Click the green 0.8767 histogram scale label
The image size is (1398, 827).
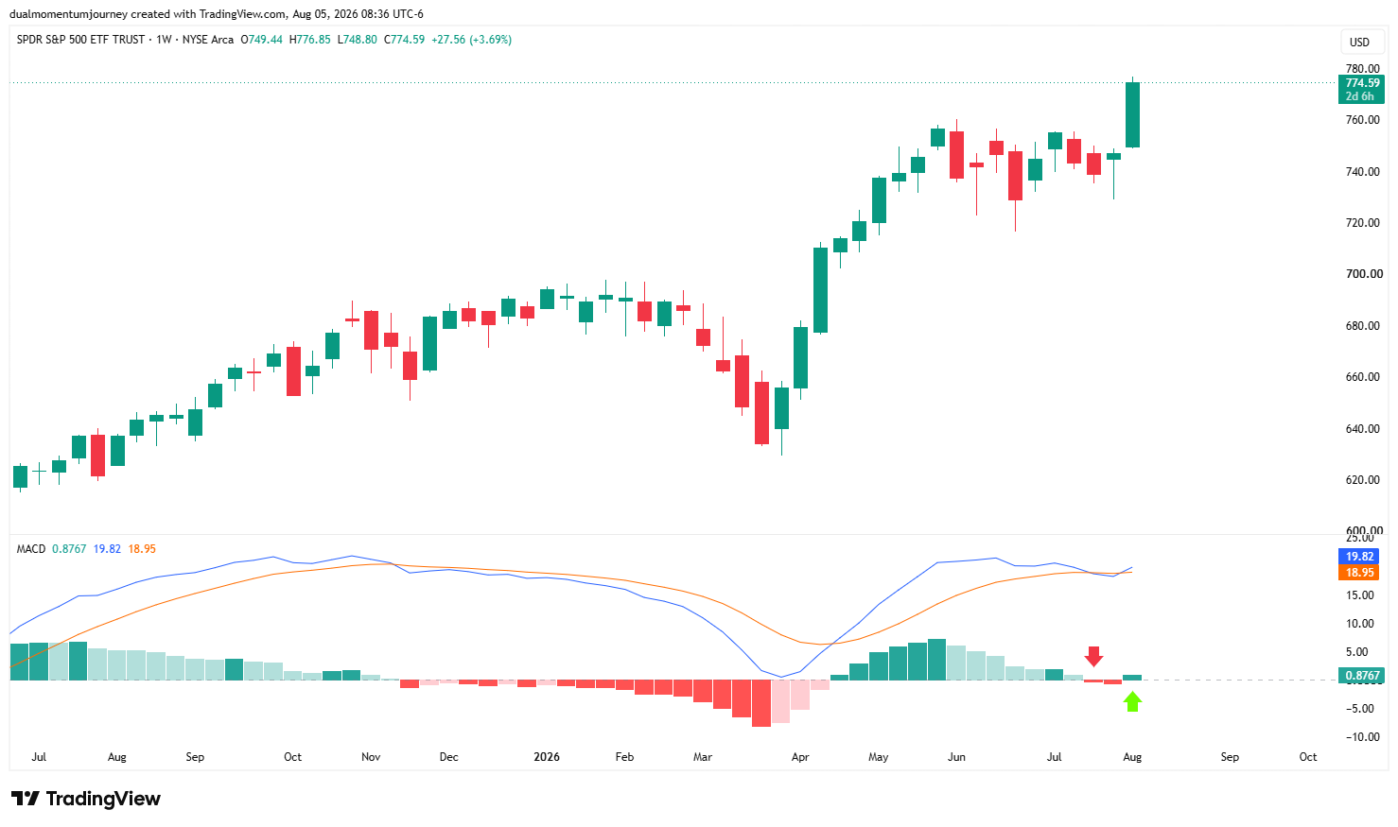(x=1362, y=676)
